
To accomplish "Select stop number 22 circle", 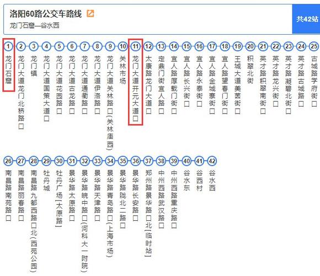I will (276, 46).
